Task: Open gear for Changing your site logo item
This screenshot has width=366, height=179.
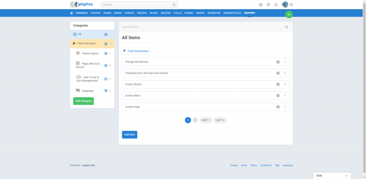Action: [278, 73]
